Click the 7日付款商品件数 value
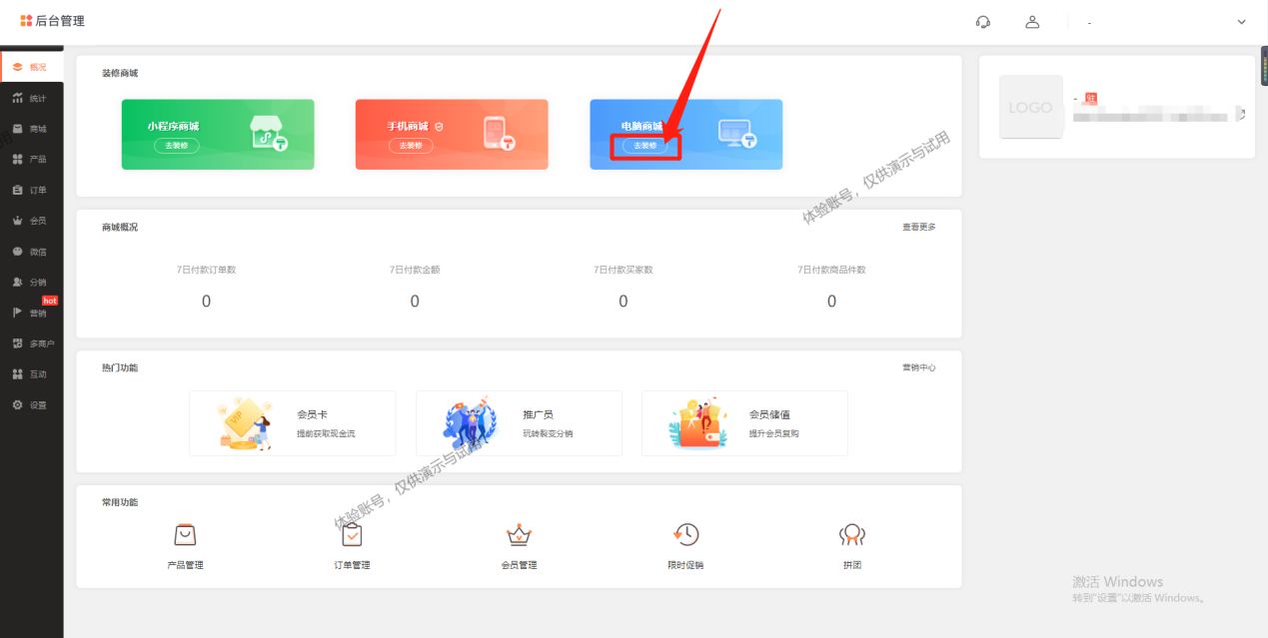1268x638 pixels. coord(831,302)
